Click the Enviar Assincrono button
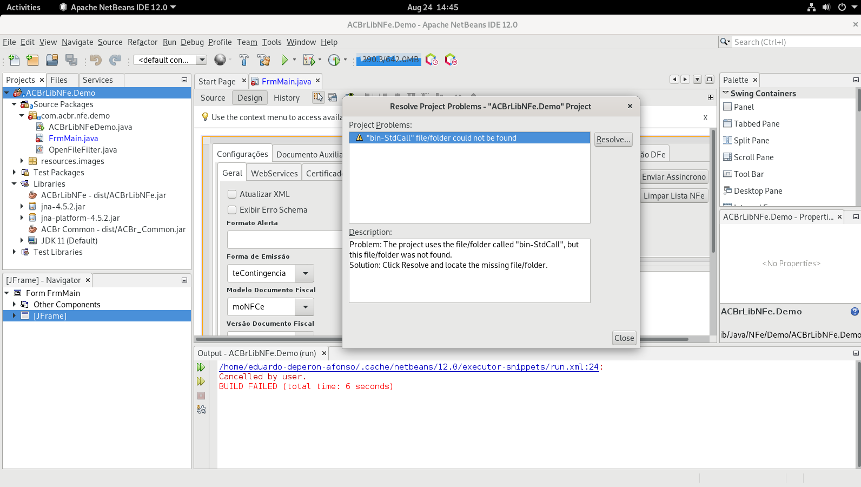Viewport: 861px width, 487px height. 674,177
